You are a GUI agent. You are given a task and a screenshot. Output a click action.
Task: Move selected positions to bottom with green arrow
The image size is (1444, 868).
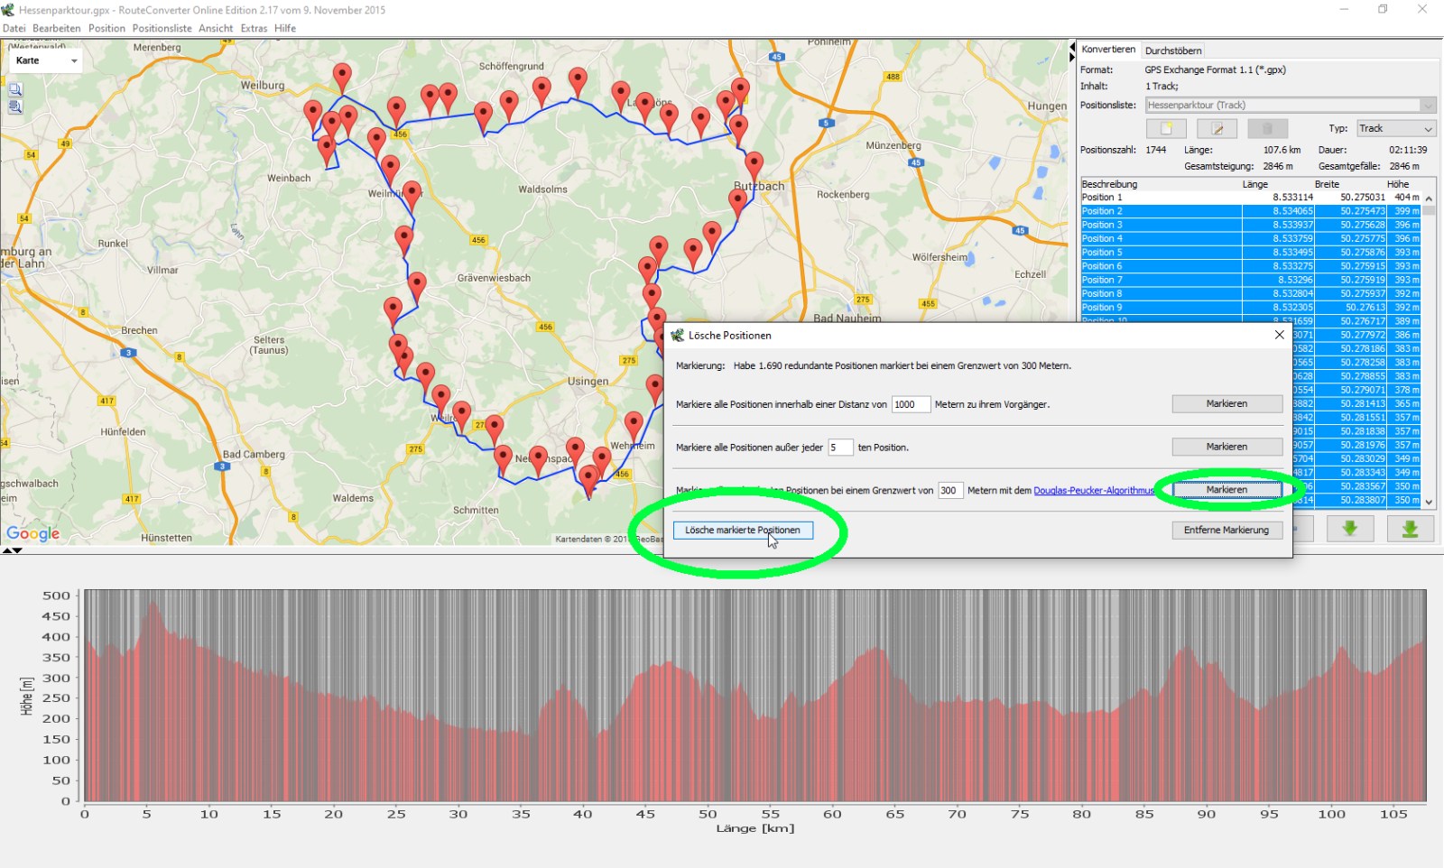click(1410, 529)
